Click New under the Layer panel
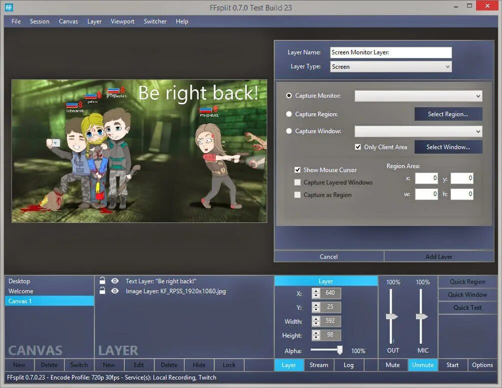The width and height of the screenshot is (502, 388). click(x=109, y=365)
